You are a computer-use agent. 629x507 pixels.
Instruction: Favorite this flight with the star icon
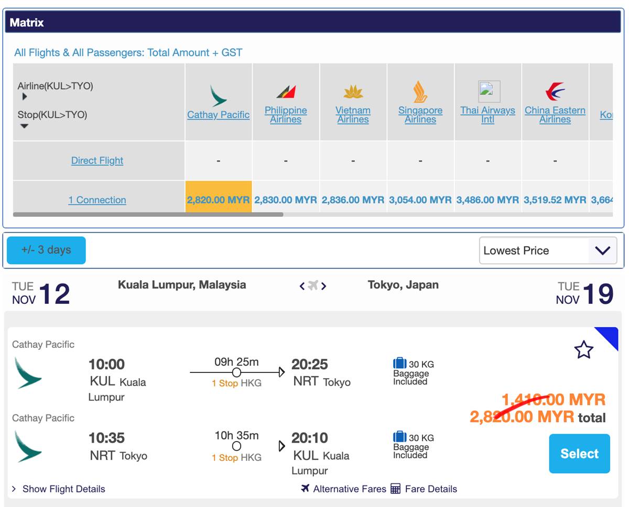(583, 349)
